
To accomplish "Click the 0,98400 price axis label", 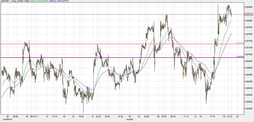I will point(249,7).
